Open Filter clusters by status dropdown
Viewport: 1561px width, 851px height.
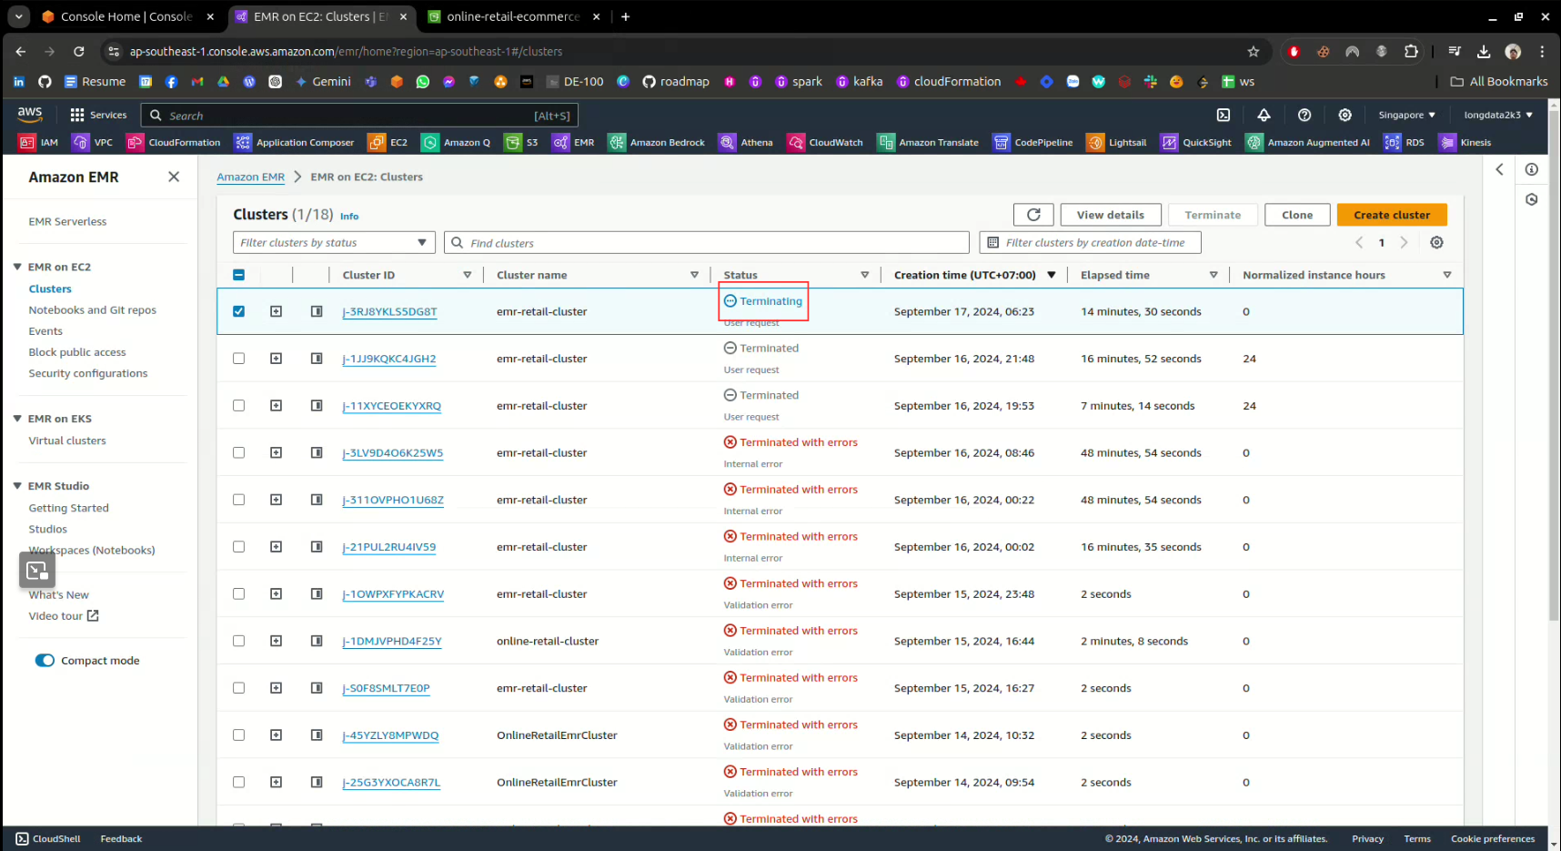pos(334,243)
